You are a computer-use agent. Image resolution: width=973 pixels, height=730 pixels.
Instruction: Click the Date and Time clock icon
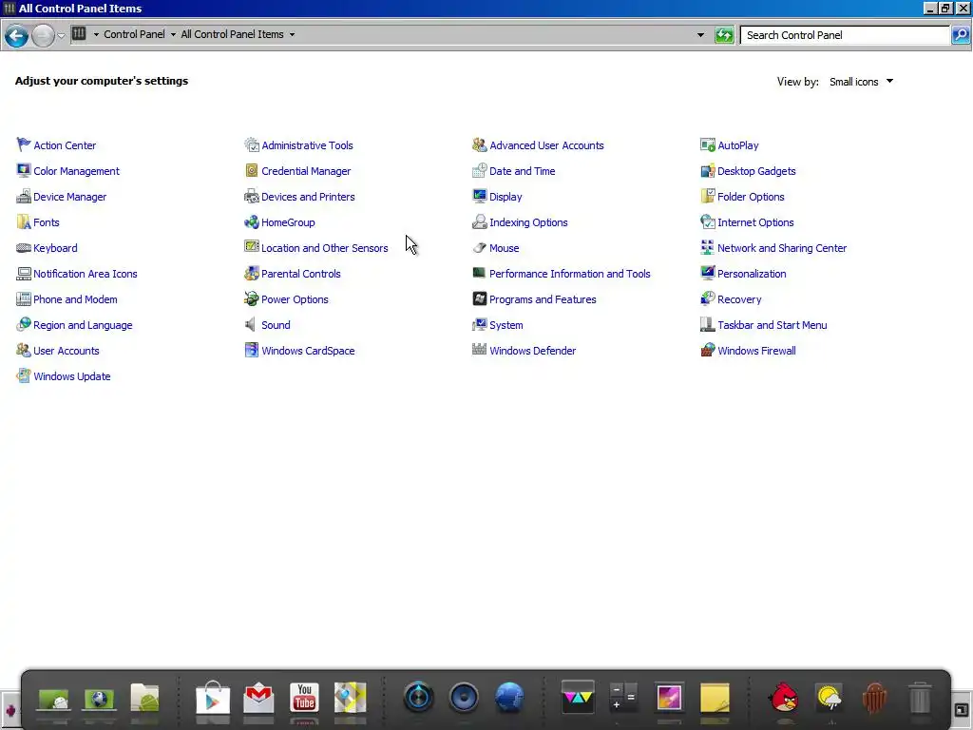[479, 170]
